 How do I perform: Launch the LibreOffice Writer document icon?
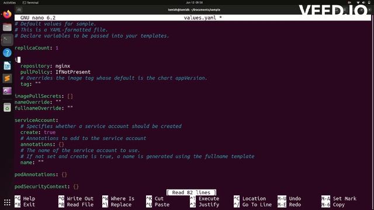tap(7, 65)
